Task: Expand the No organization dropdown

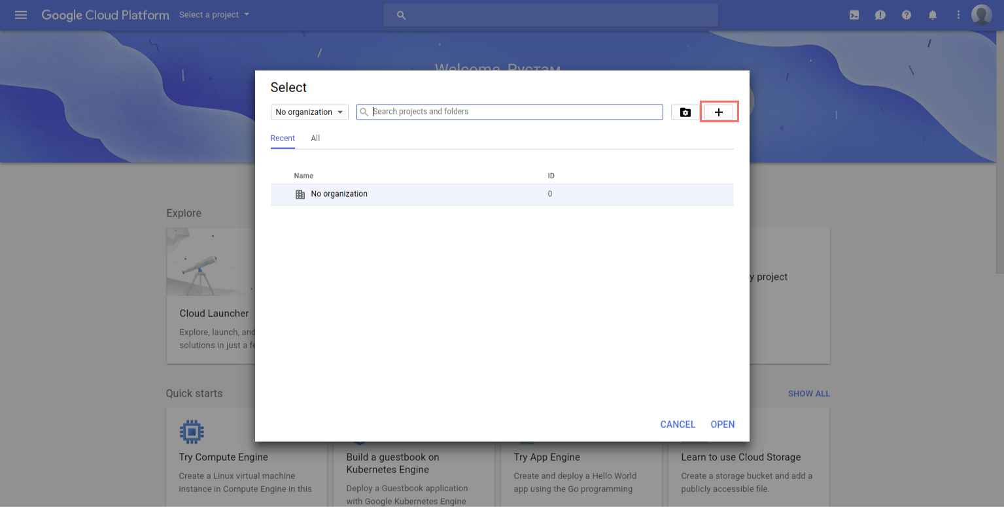Action: 309,112
